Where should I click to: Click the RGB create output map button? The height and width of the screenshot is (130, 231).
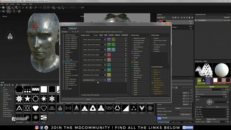tap(106, 35)
